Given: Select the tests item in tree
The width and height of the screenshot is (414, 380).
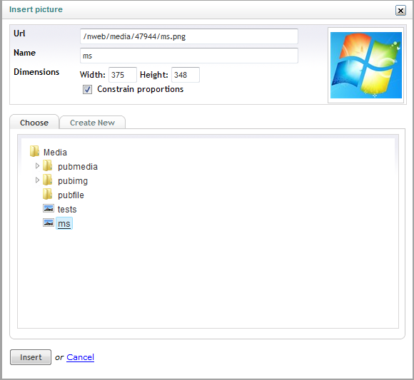Looking at the screenshot, I should [x=67, y=209].
